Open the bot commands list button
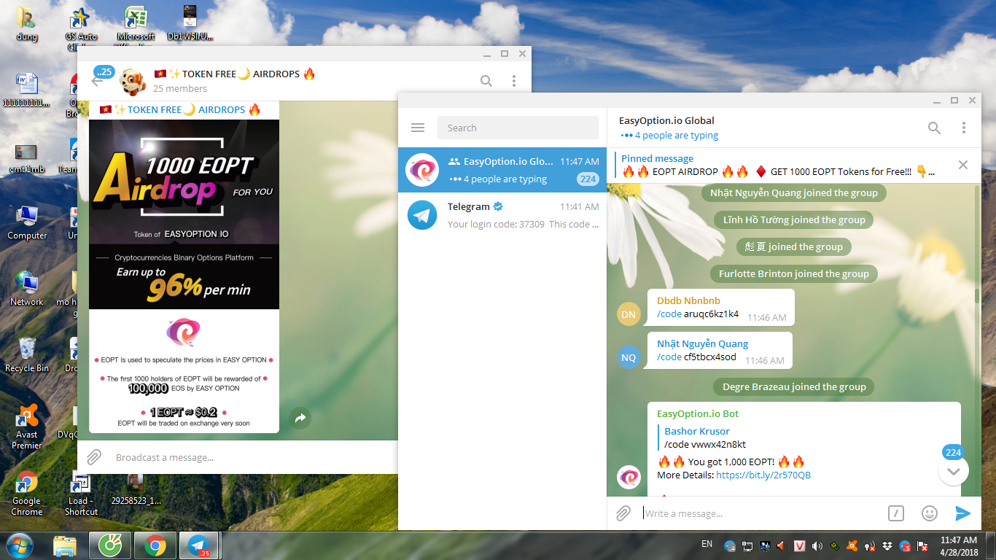 (x=896, y=513)
